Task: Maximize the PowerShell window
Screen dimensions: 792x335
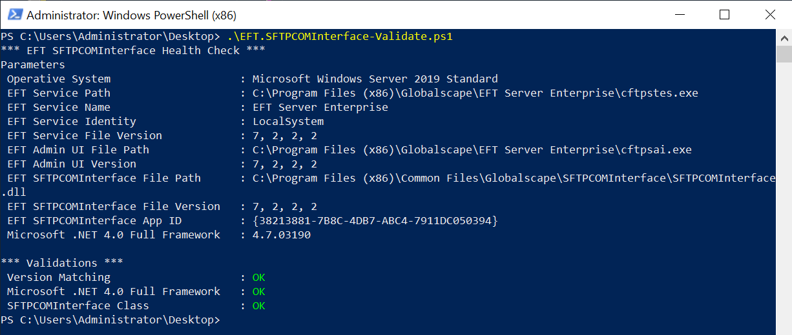Action: 724,14
